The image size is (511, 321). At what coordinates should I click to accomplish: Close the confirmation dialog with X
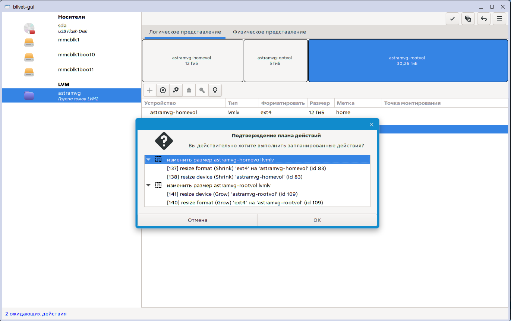(371, 125)
